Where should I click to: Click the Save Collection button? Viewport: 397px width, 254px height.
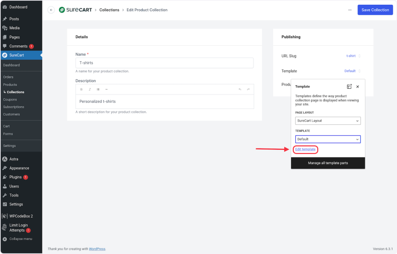(375, 10)
